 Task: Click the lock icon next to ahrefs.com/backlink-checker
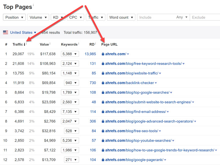point(103,83)
